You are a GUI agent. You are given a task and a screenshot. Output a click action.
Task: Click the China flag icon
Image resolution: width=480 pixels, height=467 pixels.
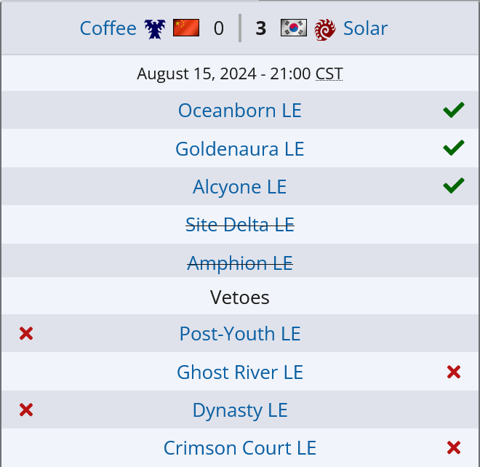click(185, 28)
